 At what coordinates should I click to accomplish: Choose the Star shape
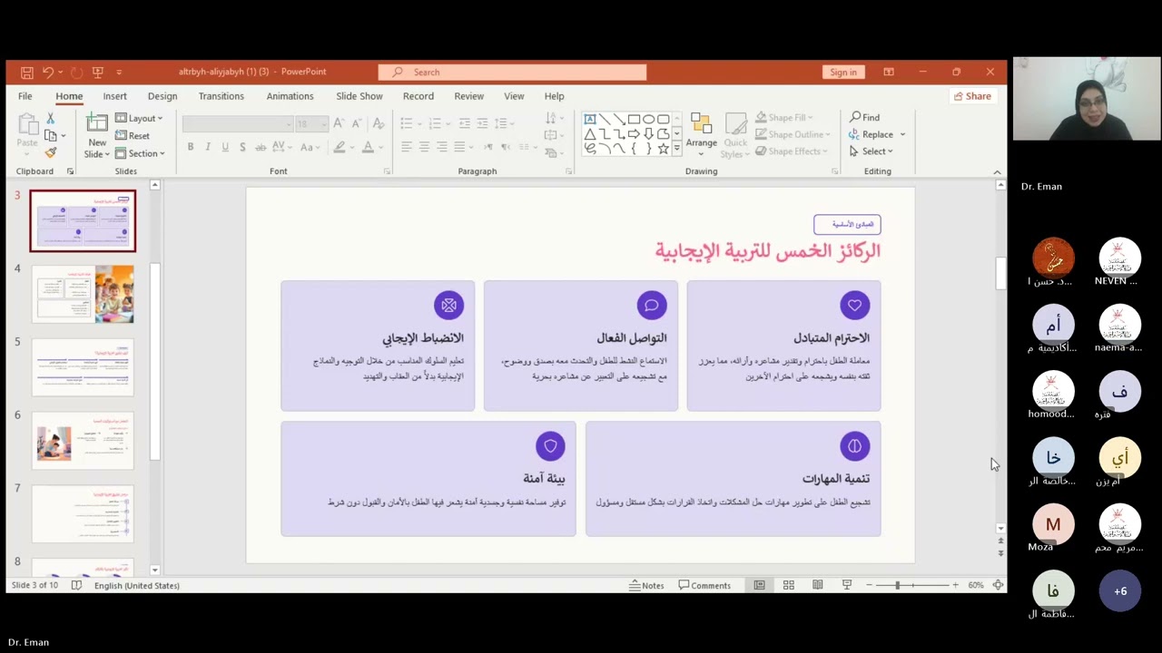coord(663,149)
